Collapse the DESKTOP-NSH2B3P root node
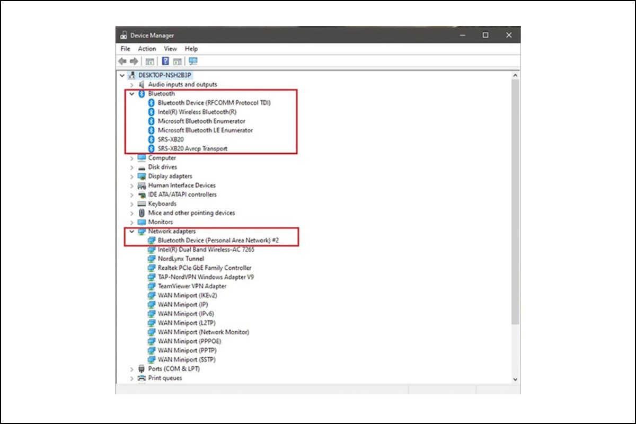636x424 pixels. pos(123,75)
